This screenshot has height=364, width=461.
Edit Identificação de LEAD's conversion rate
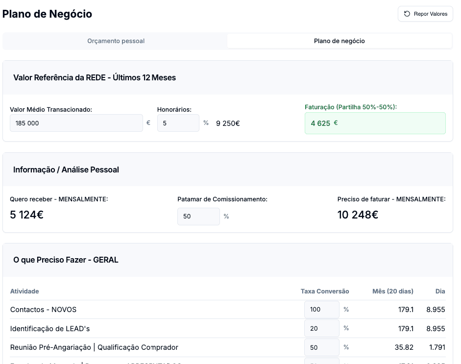[x=321, y=328]
